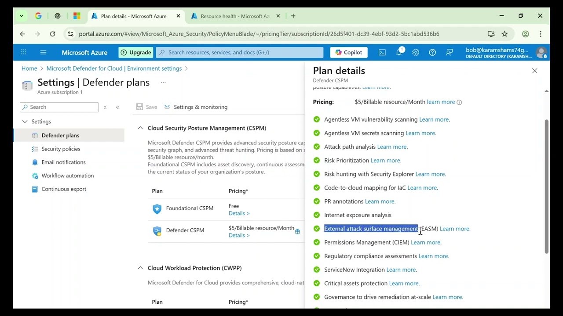This screenshot has width=563, height=316.
Task: Open Microsoft Defender for Cloud breadcrumb
Action: (x=114, y=68)
